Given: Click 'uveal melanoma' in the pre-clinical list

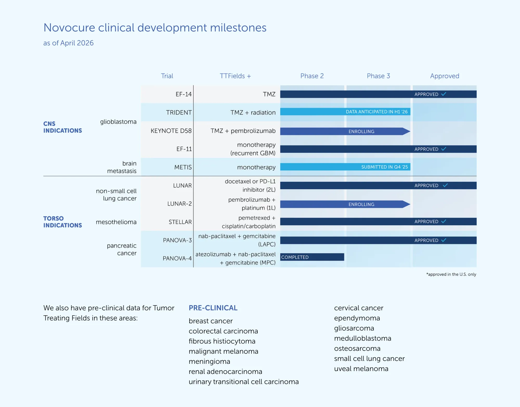Looking at the screenshot, I should coord(361,369).
